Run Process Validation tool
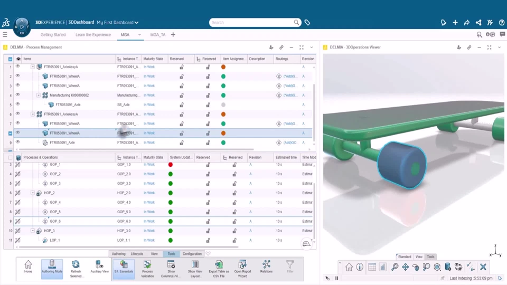The height and width of the screenshot is (285, 507). click(147, 269)
